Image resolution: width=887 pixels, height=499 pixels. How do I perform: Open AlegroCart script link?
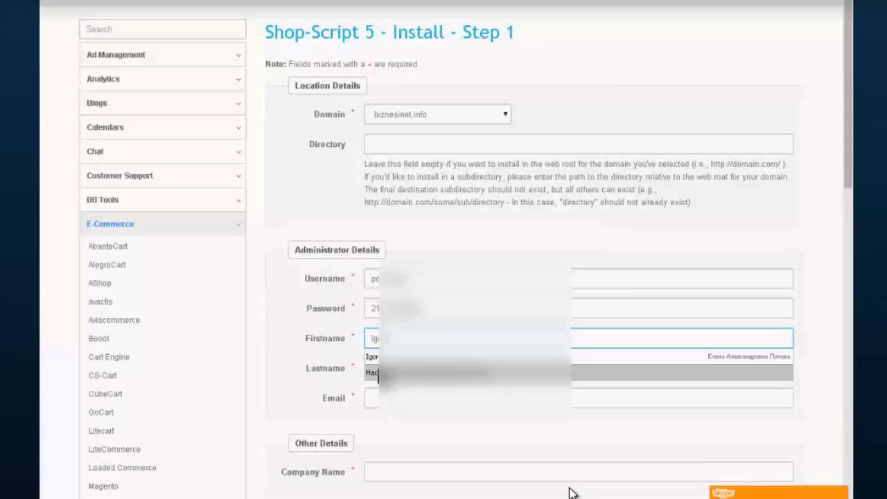(107, 265)
